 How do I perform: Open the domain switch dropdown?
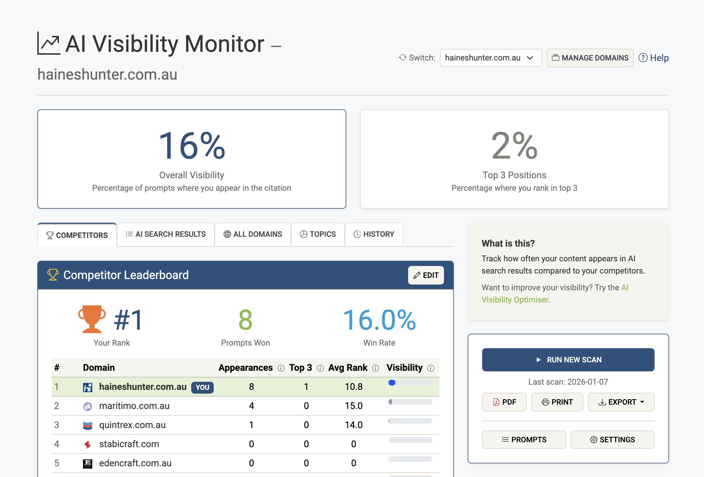pos(491,58)
